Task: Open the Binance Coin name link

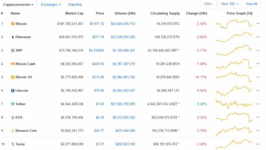Action: 26,131
